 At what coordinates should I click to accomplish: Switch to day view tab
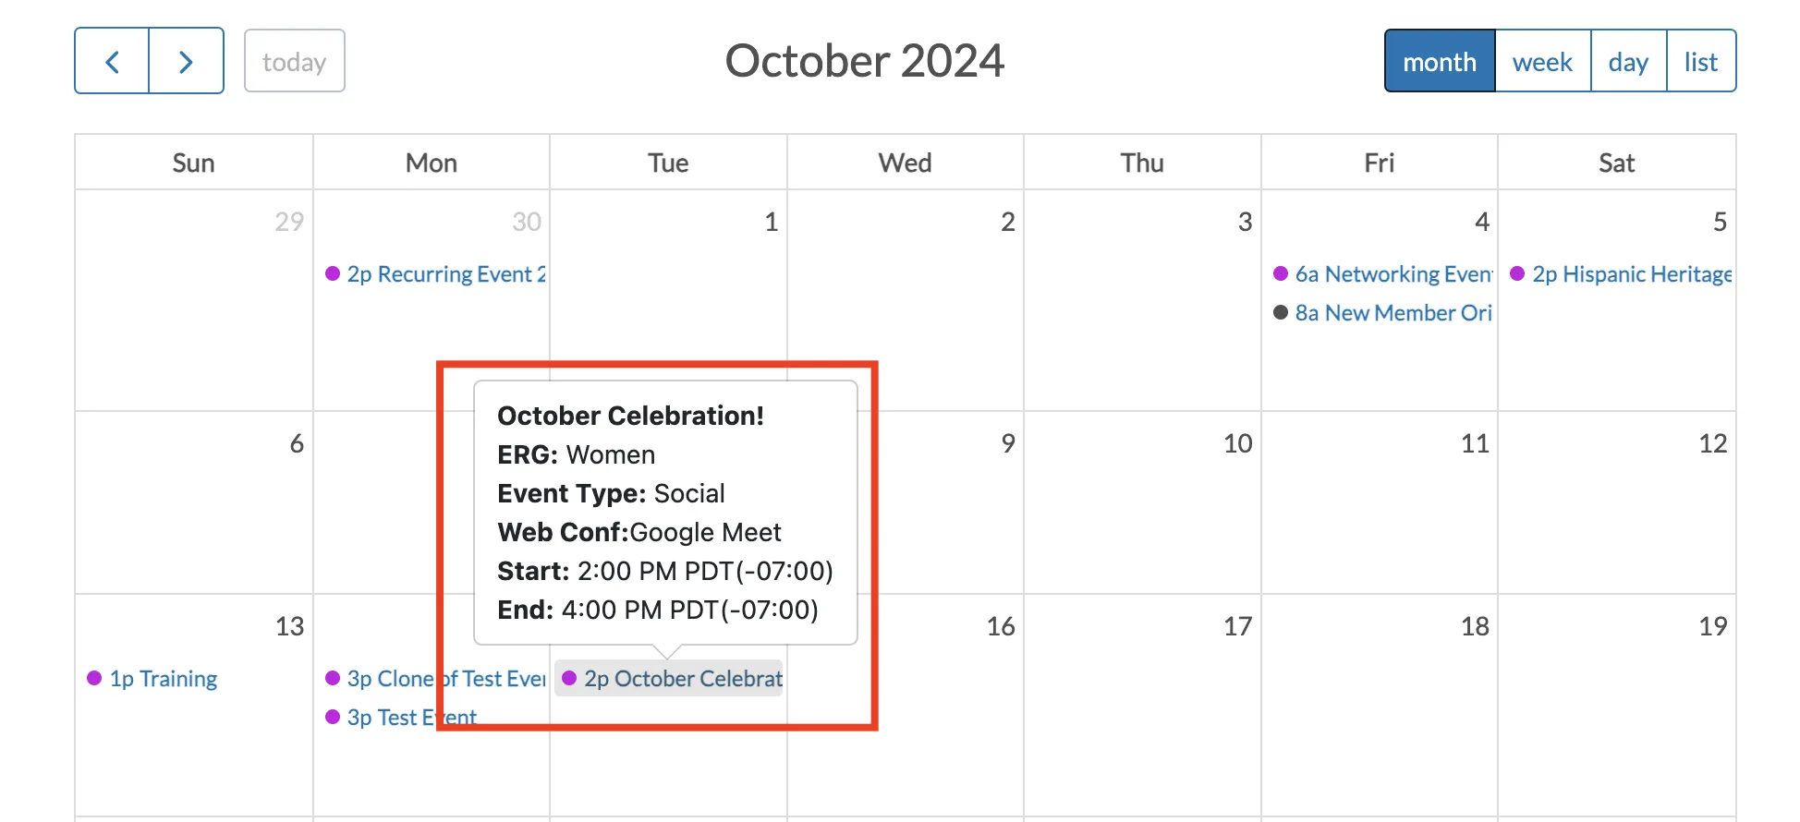pyautogui.click(x=1628, y=61)
